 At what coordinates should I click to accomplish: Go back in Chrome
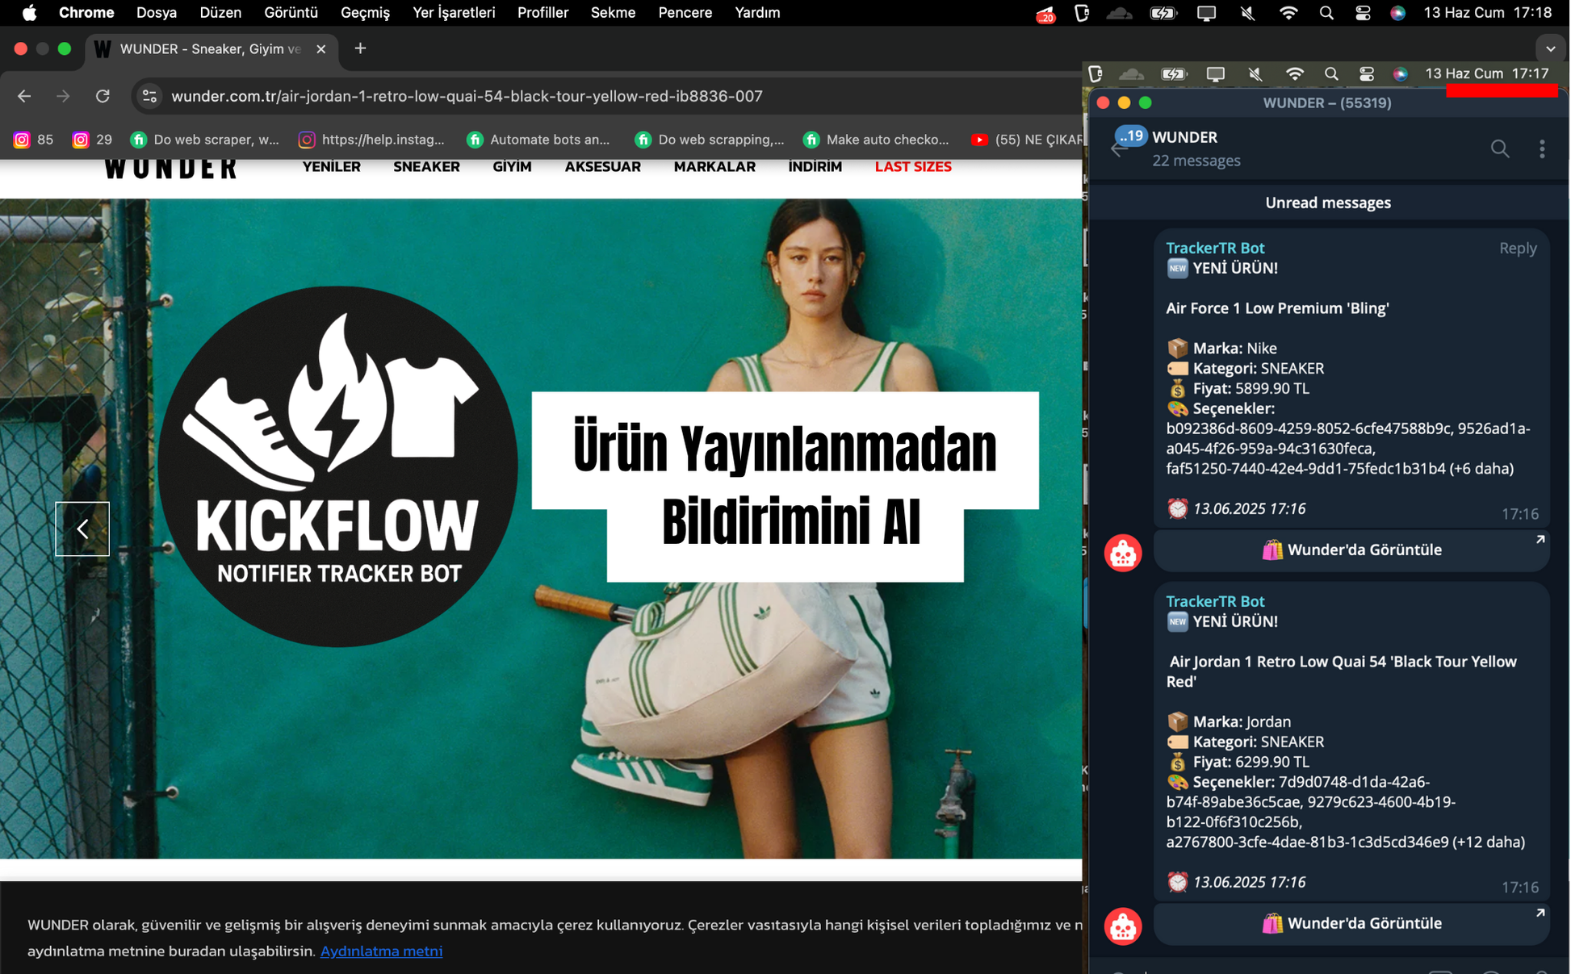coord(24,96)
